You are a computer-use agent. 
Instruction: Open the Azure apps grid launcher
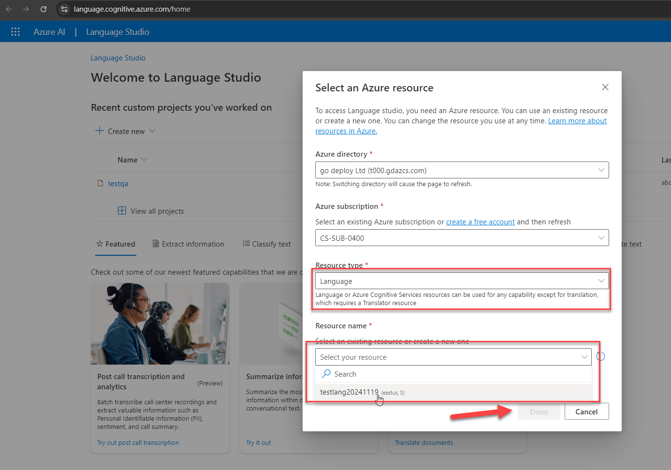pyautogui.click(x=15, y=31)
